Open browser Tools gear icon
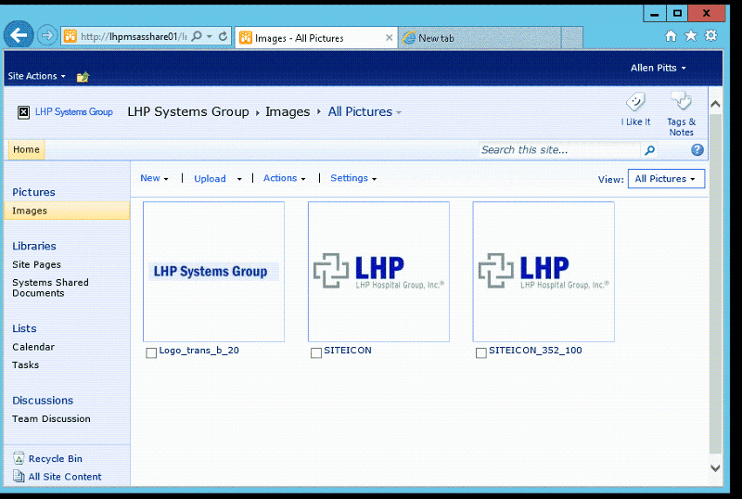 710,35
